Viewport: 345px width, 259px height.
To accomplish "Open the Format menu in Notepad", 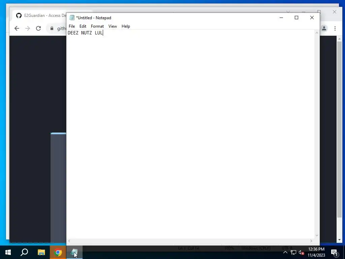I will click(x=97, y=26).
